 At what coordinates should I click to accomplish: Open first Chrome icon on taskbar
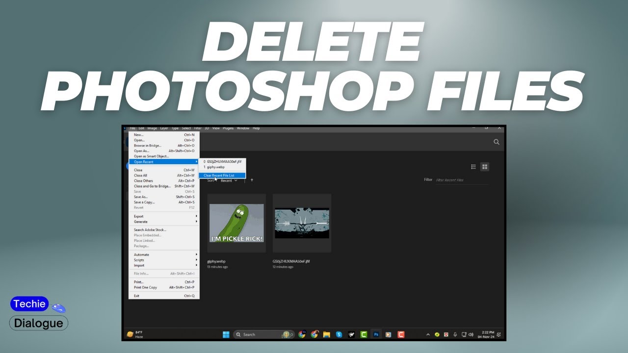(x=302, y=334)
